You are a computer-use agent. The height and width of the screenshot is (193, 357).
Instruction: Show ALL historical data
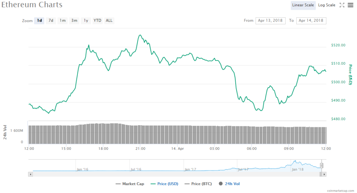(x=109, y=21)
